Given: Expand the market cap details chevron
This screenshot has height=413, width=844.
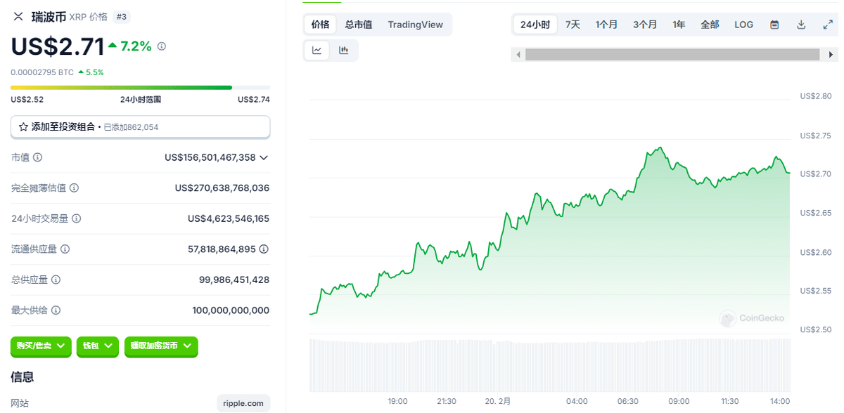Looking at the screenshot, I should pyautogui.click(x=264, y=157).
